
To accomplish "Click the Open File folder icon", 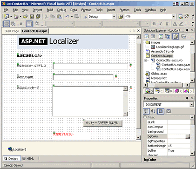I will pyautogui.click(x=25, y=16).
